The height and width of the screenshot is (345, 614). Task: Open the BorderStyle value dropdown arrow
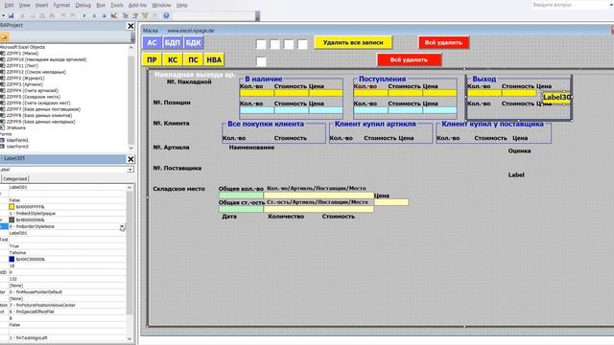pyautogui.click(x=122, y=226)
